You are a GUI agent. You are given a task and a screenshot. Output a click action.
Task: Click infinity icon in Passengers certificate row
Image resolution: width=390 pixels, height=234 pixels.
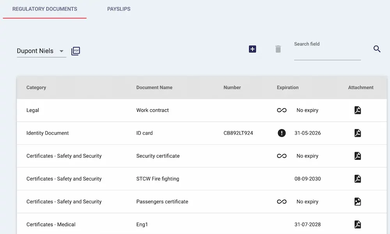point(282,202)
